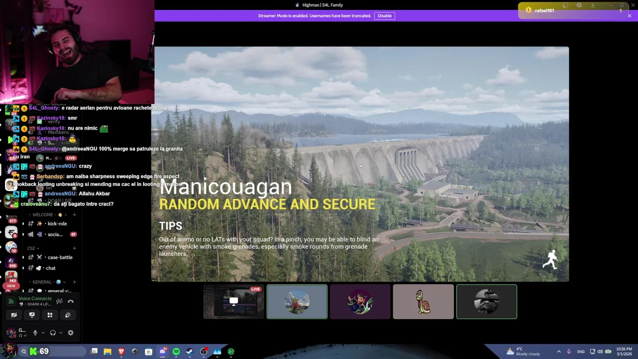Click the NEW unread mentions pill

(x=11, y=286)
